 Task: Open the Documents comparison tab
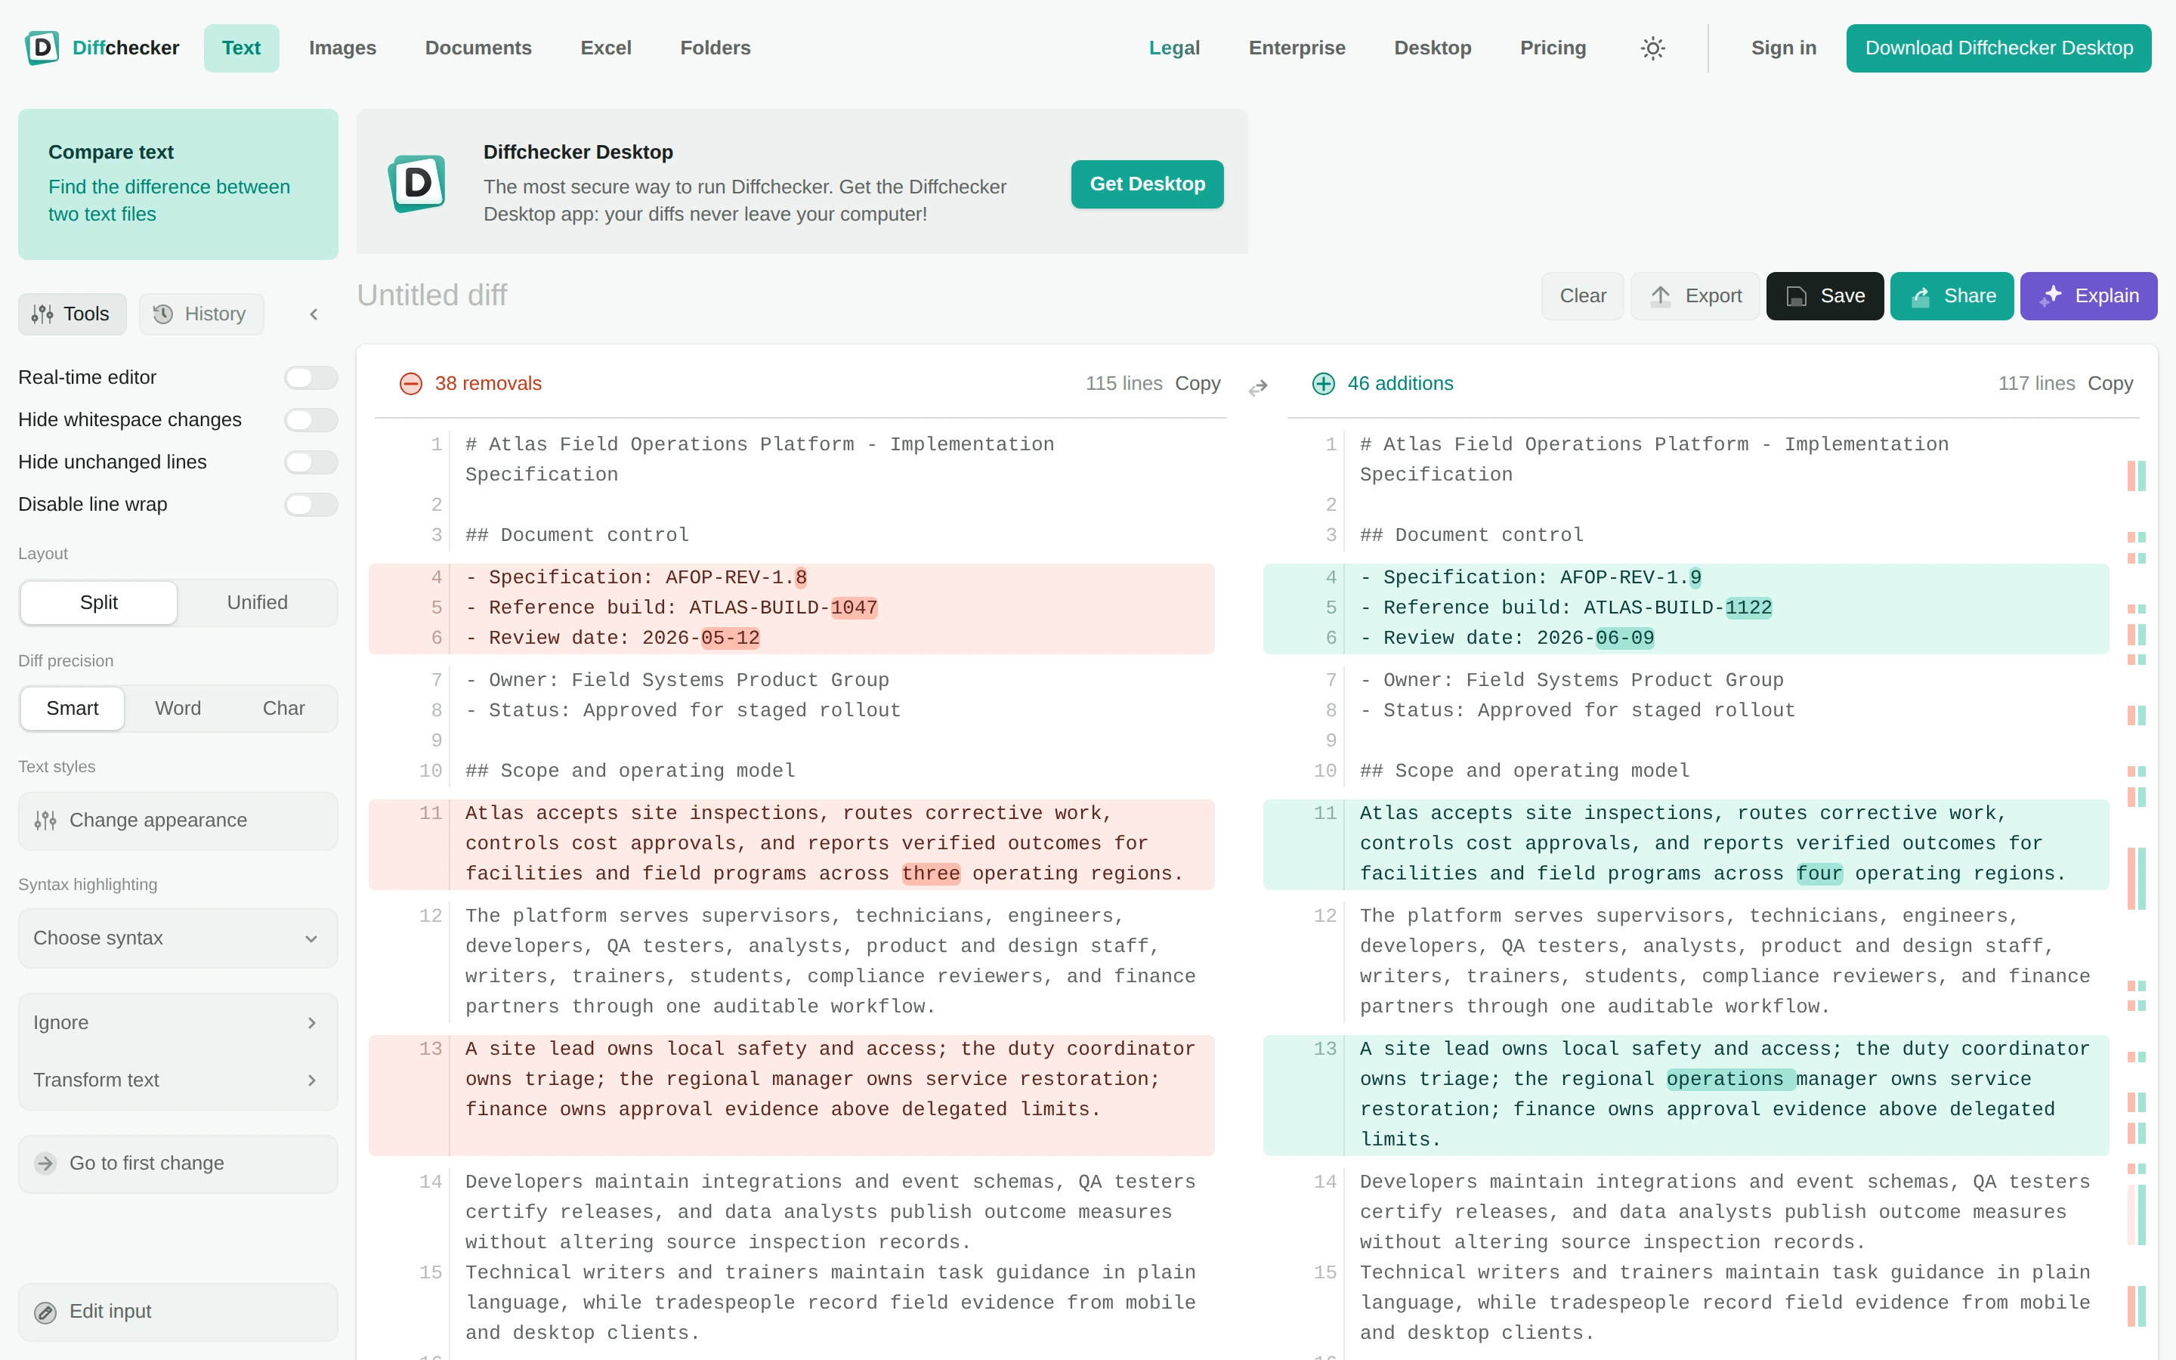tap(478, 48)
